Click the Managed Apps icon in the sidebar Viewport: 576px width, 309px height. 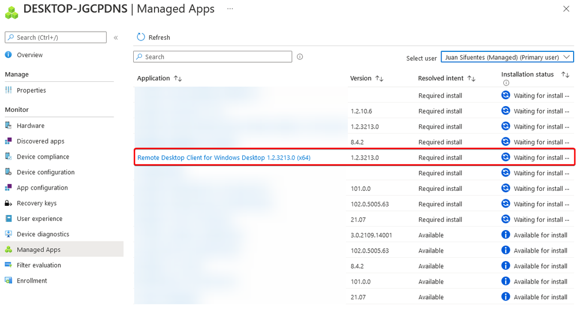pos(9,250)
